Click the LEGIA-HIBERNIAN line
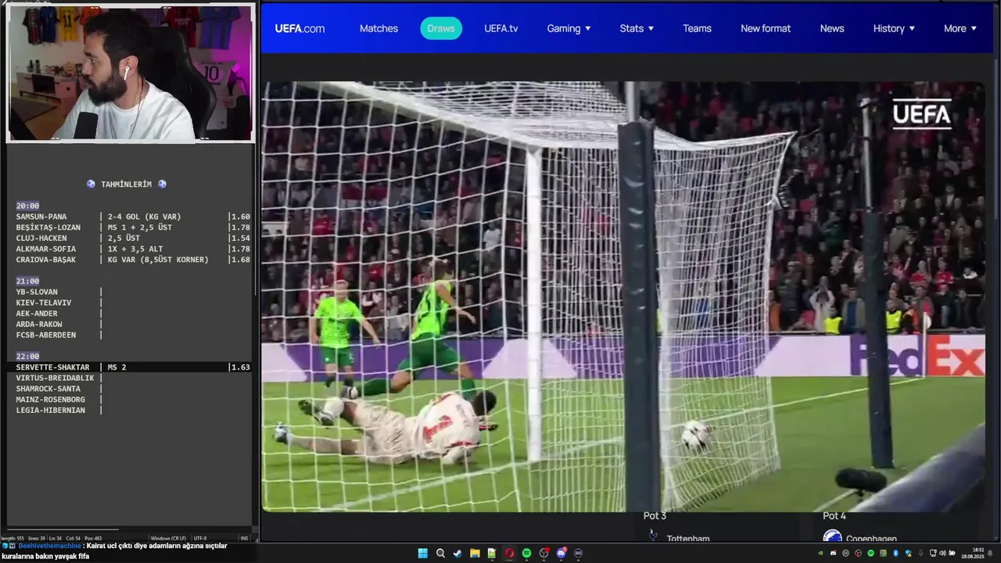1001x563 pixels. 59,410
